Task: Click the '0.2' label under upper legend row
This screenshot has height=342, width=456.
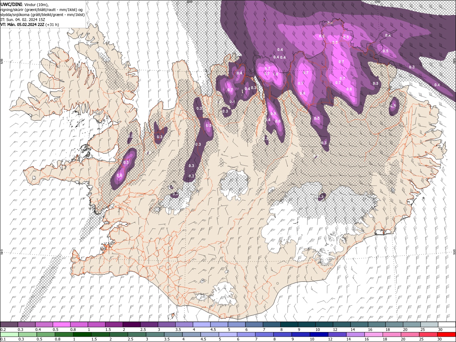Action: tap(3, 330)
